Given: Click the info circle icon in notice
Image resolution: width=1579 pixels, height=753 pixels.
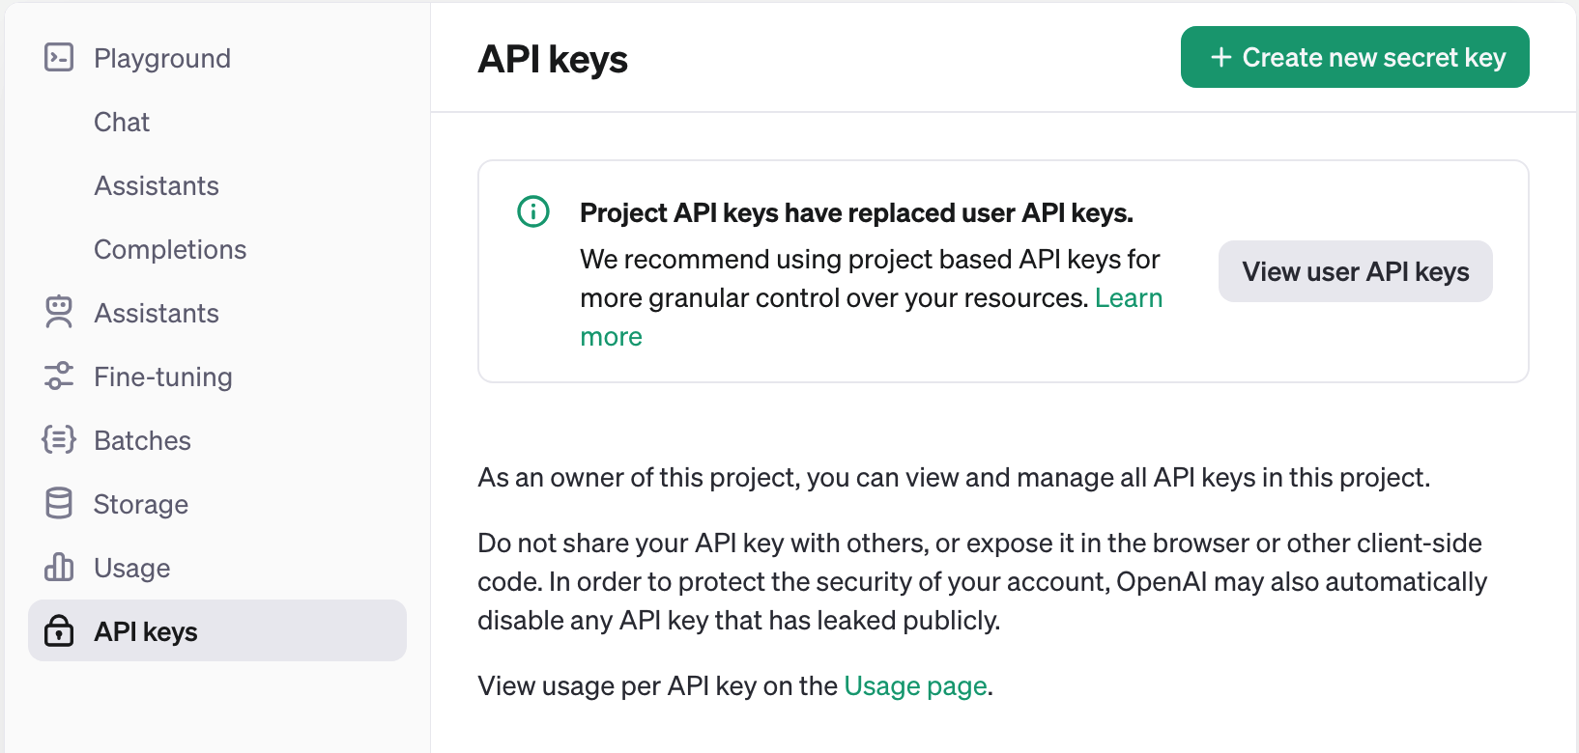Looking at the screenshot, I should click(533, 211).
